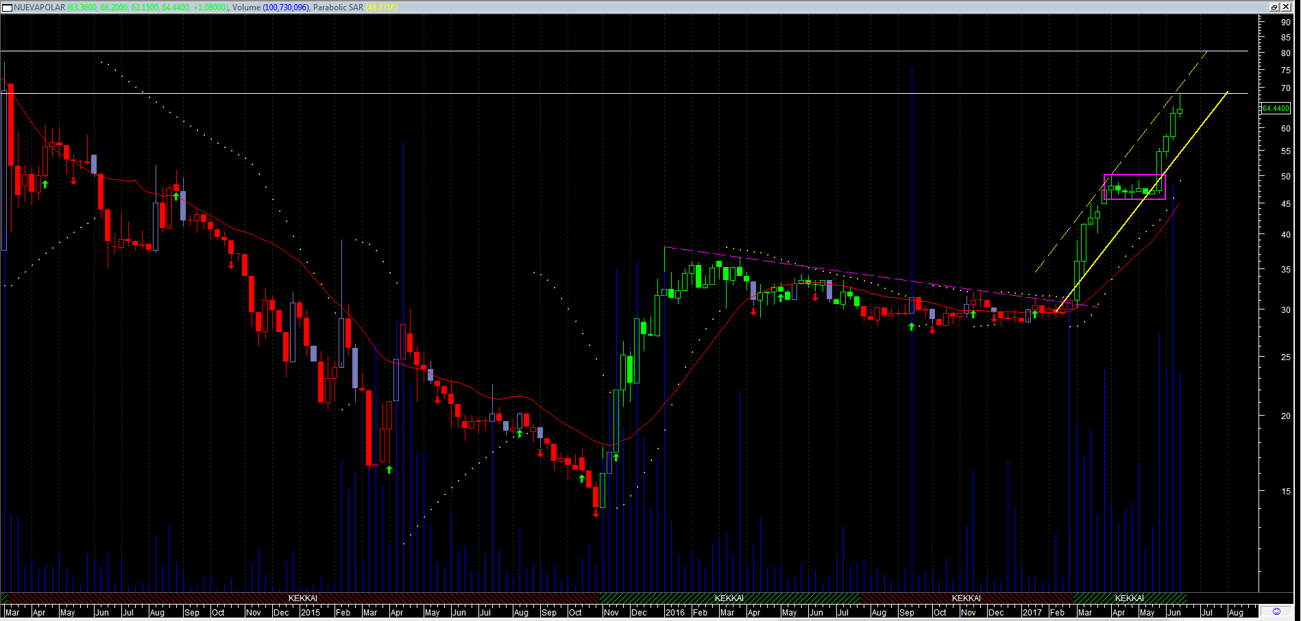Screen dimensions: 1301x621
Task: Close the NUEVAPOLAR chart window
Action: 1285,8
